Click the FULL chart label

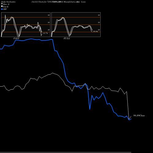point(67,38)
